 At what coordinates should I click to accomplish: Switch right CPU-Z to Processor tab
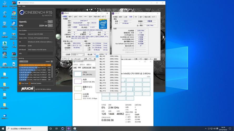point(115,17)
